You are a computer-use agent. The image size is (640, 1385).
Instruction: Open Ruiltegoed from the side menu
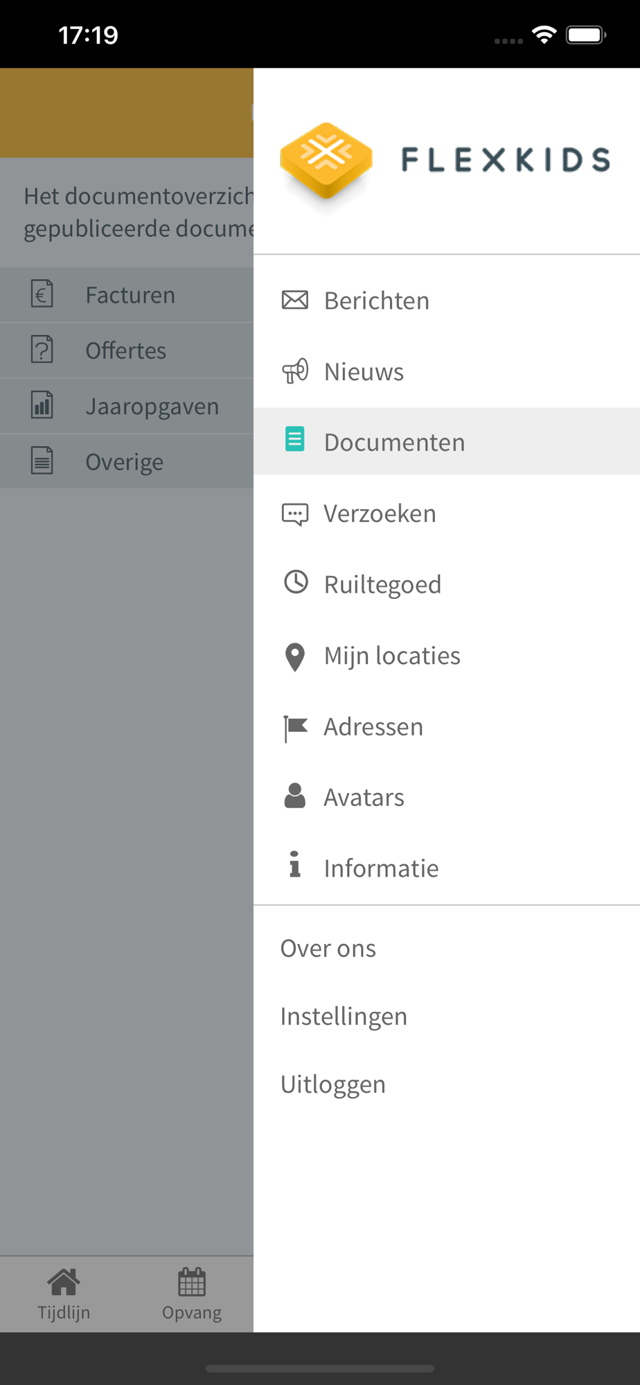[447, 584]
